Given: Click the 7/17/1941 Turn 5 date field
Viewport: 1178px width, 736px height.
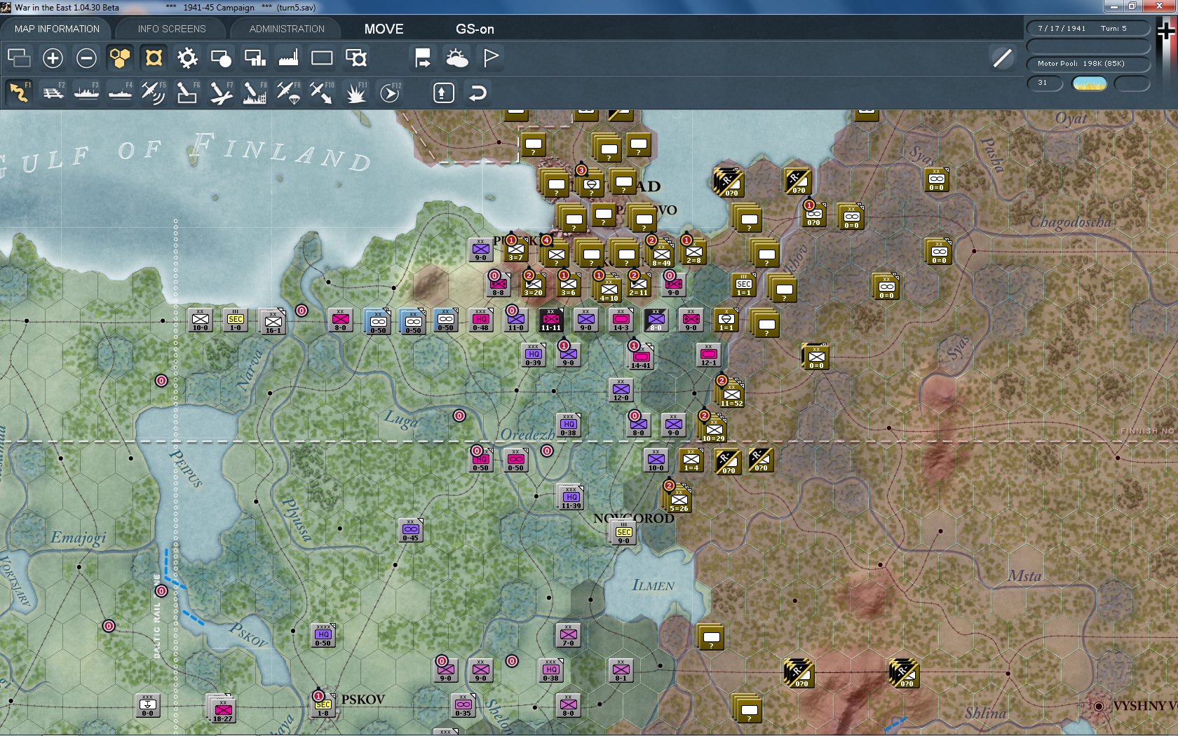Looking at the screenshot, I should [1088, 29].
